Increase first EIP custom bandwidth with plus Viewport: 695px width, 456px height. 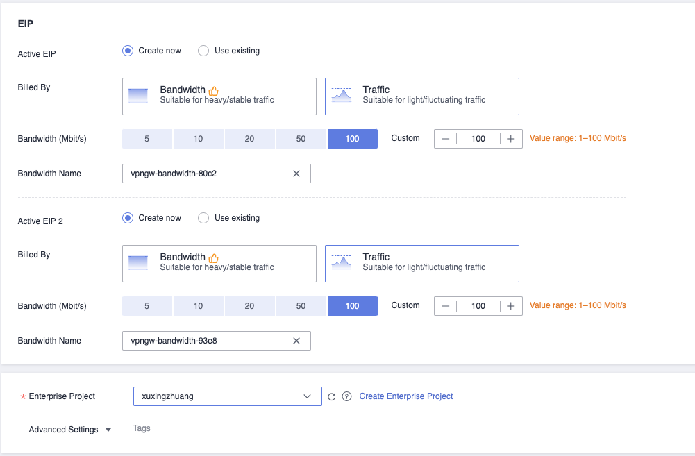pos(511,139)
